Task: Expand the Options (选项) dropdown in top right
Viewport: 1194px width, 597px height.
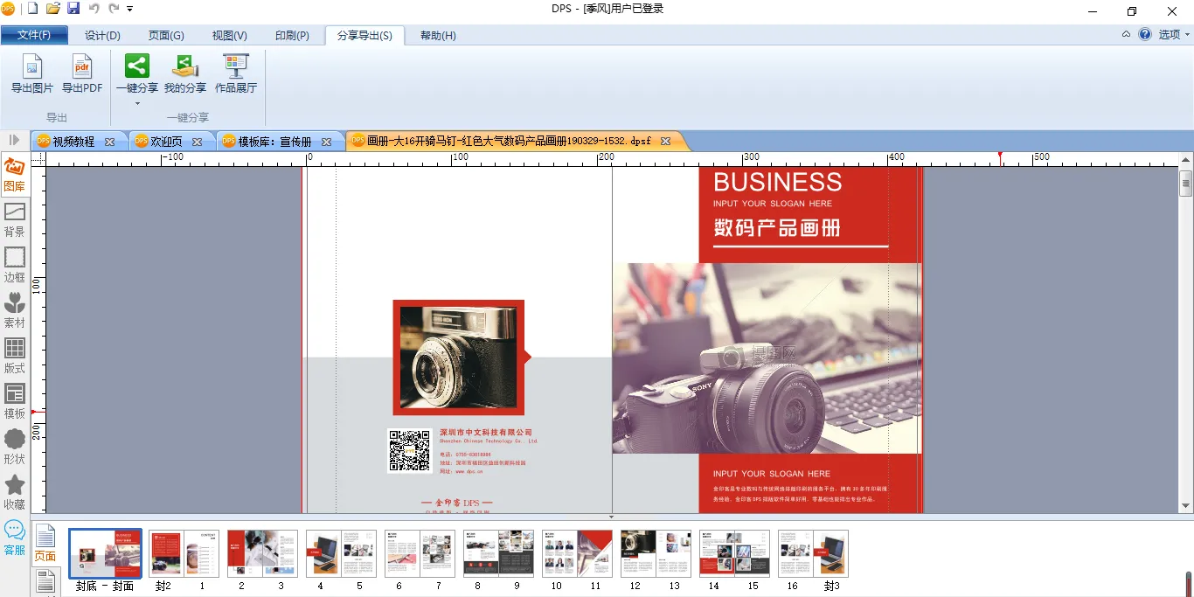Action: coord(1174,35)
